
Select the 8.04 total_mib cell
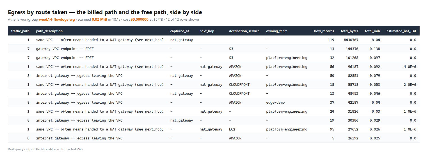point(376,40)
